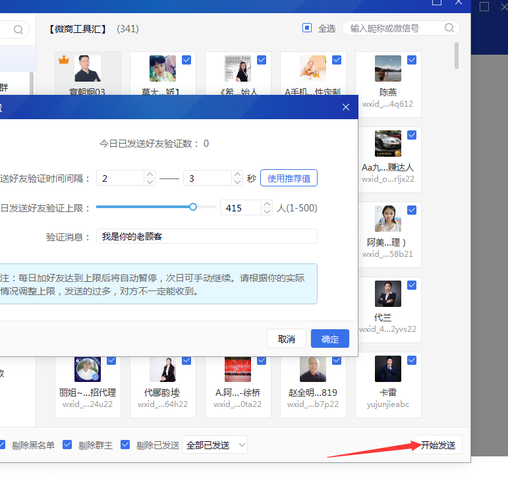This screenshot has height=488, width=508.
Task: Click 卡雷's avatar picture
Action: (388, 369)
